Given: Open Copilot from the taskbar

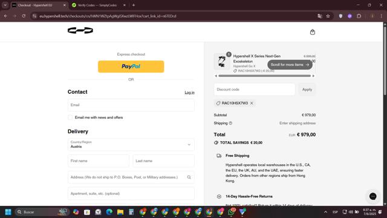Looking at the screenshot, I should pyautogui.click(x=76, y=212).
